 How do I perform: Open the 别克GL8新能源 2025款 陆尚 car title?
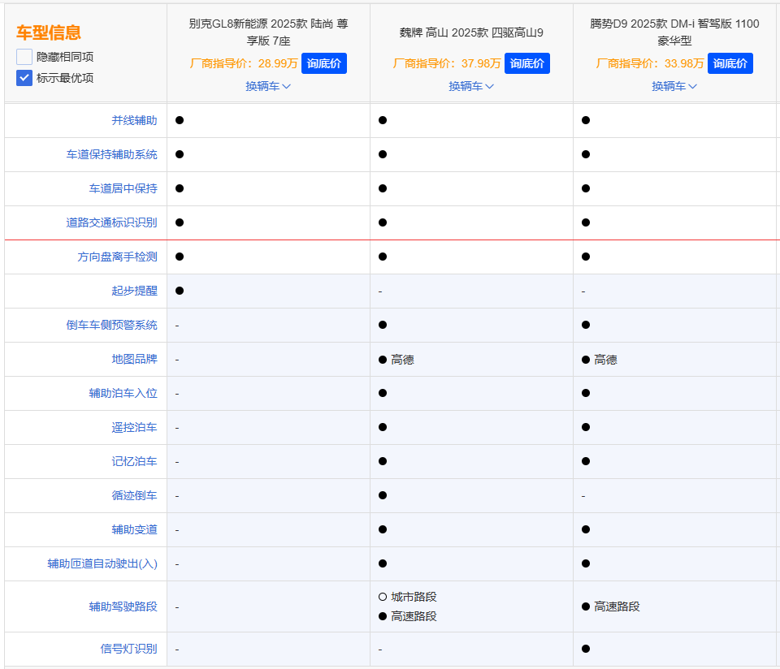coord(269,32)
